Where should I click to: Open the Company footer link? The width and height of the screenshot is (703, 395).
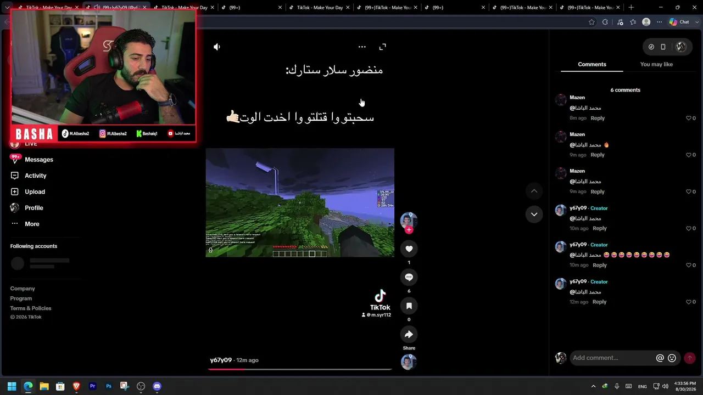[23, 289]
